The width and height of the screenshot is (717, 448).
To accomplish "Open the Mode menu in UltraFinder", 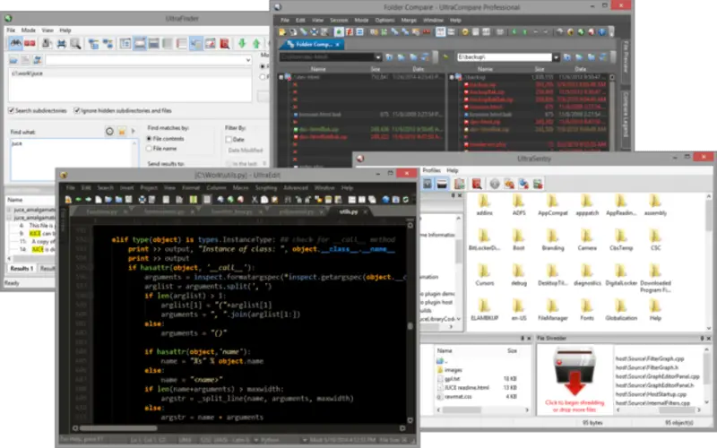I will pyautogui.click(x=29, y=30).
